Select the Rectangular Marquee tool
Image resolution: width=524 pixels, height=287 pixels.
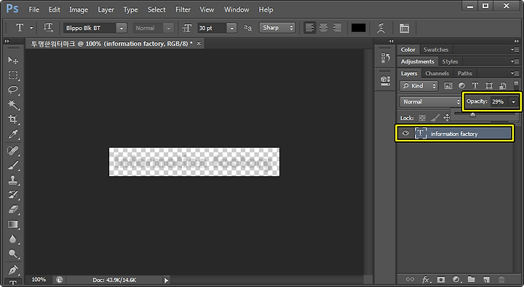(13, 75)
